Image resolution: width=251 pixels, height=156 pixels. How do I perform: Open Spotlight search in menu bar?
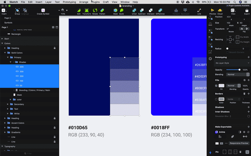tap(235, 2)
